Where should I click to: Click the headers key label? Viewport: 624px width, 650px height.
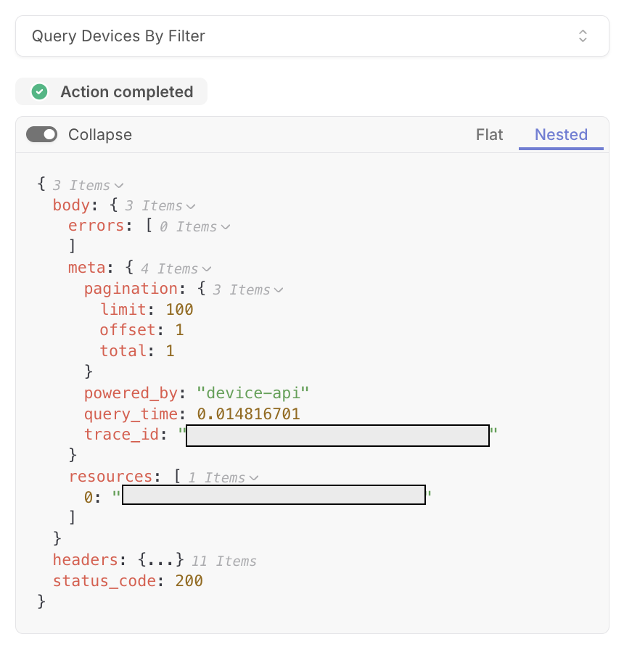[x=86, y=560]
